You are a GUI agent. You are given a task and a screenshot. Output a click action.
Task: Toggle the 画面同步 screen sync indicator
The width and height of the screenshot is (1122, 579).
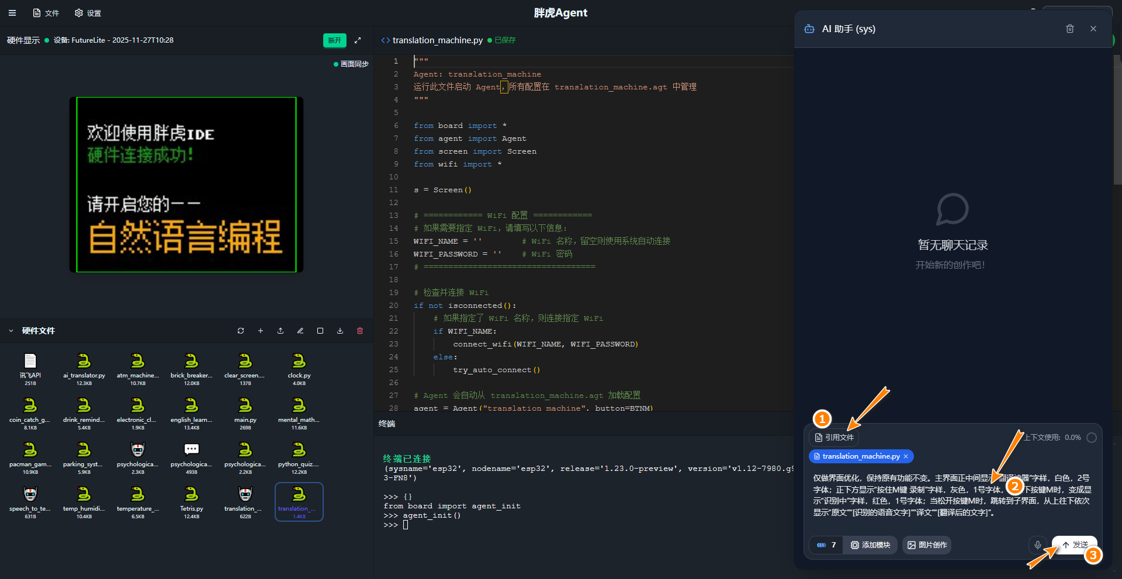pos(351,64)
